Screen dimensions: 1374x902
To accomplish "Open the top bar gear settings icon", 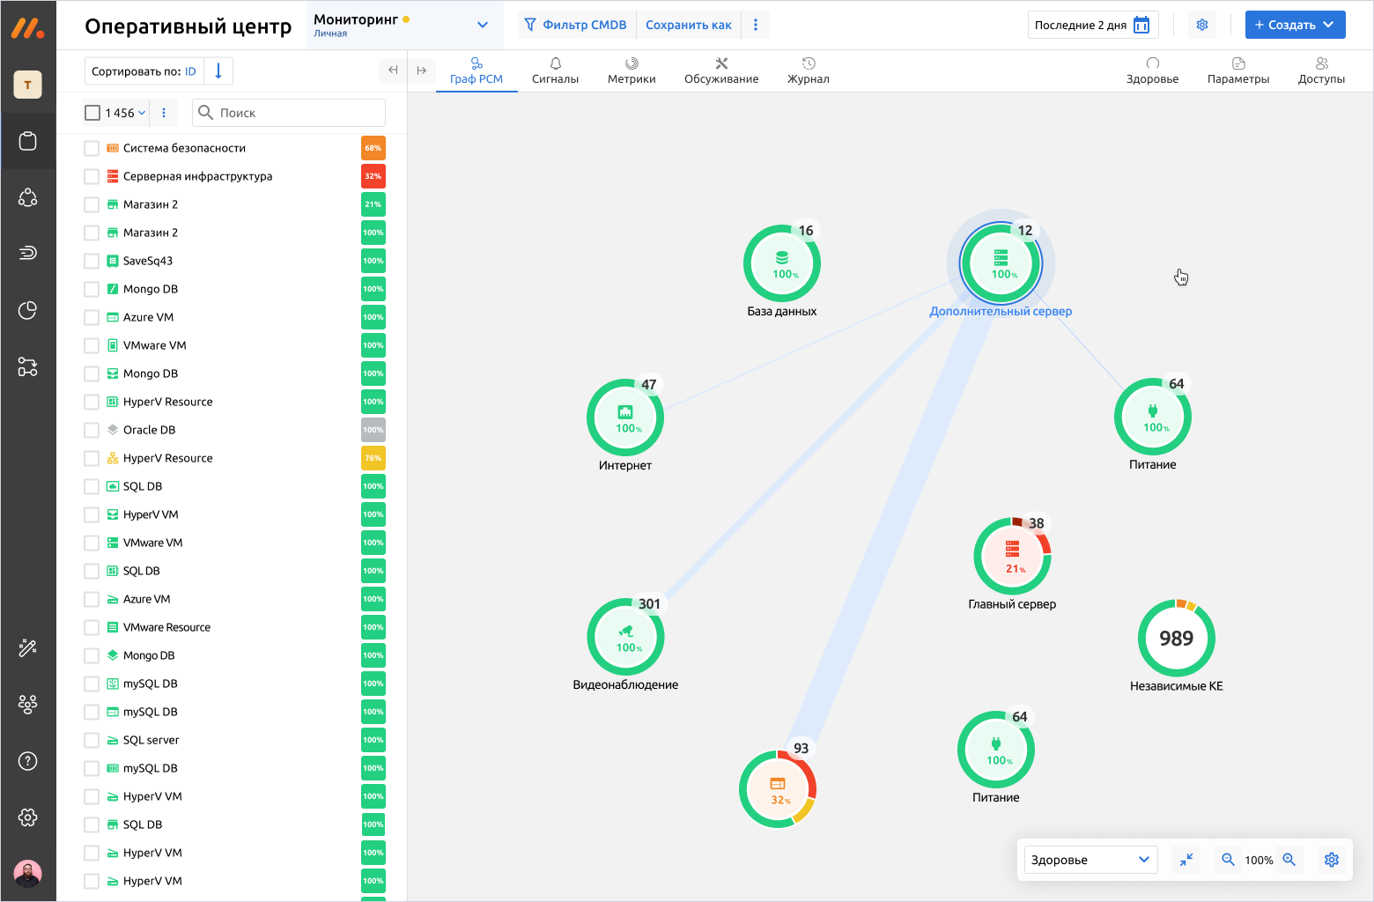I will coord(1202,25).
